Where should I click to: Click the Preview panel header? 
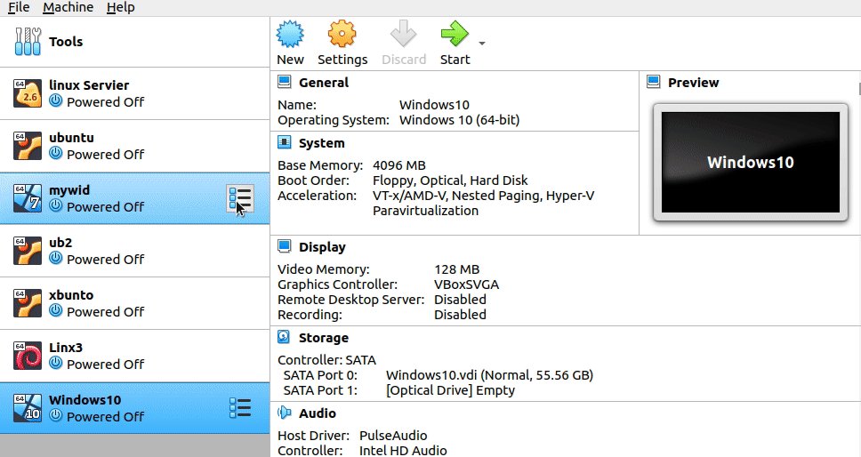[x=694, y=83]
